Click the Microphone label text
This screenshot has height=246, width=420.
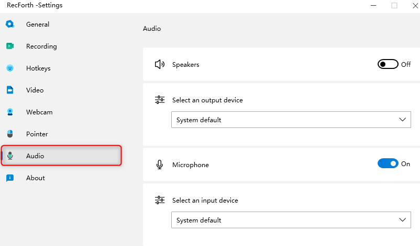pyautogui.click(x=191, y=165)
